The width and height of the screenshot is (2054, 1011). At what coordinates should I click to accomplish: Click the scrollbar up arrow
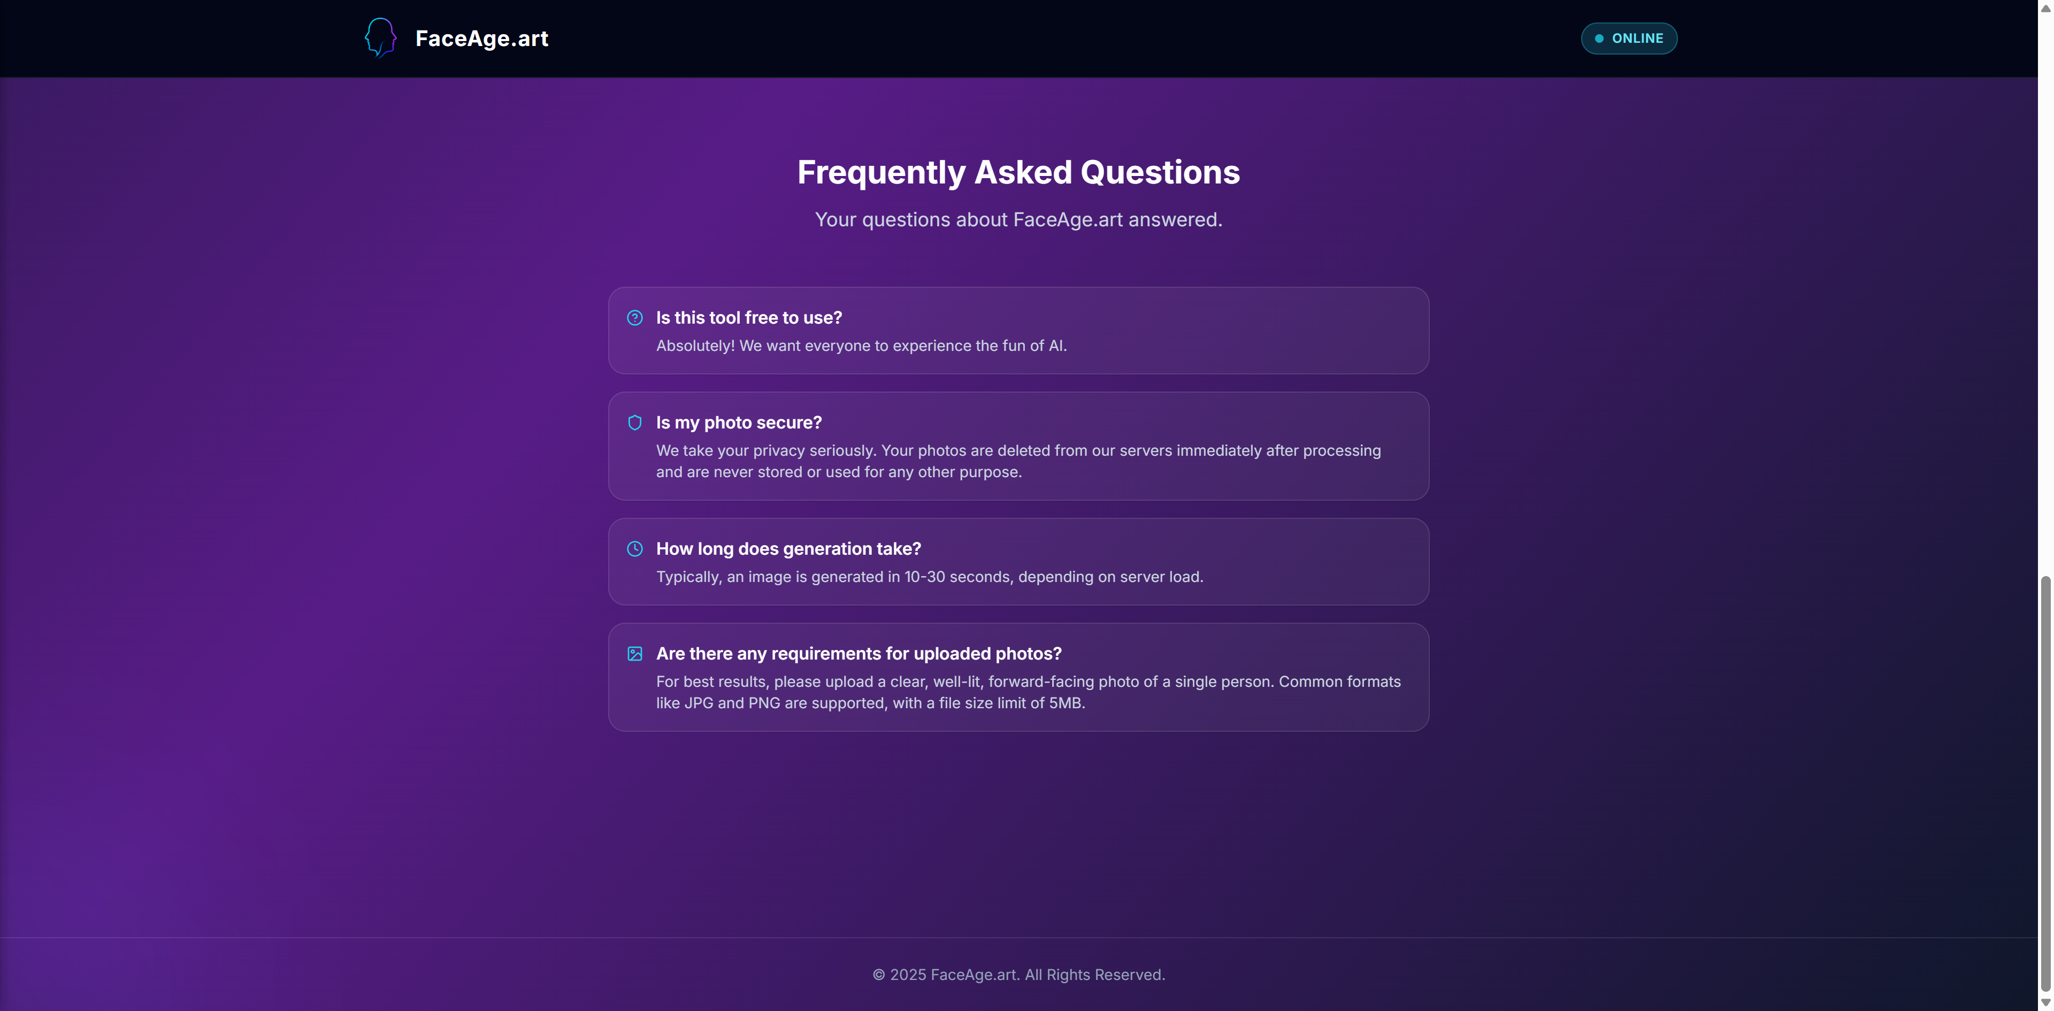[2045, 7]
